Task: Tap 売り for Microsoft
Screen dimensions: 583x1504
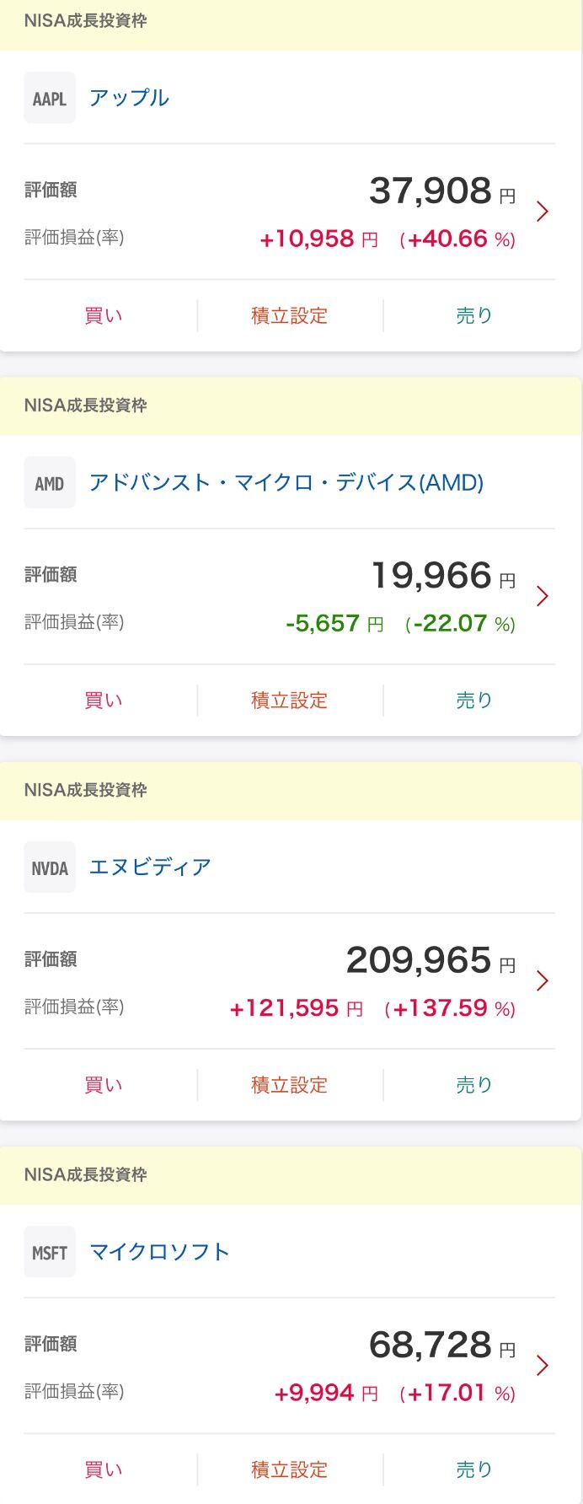Action: tap(473, 1469)
